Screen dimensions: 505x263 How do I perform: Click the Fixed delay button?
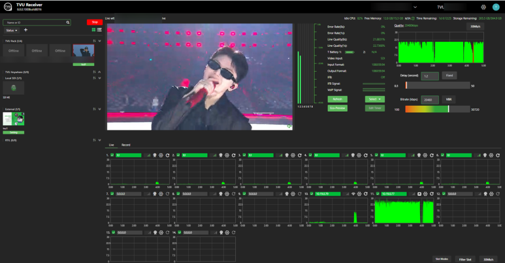449,76
